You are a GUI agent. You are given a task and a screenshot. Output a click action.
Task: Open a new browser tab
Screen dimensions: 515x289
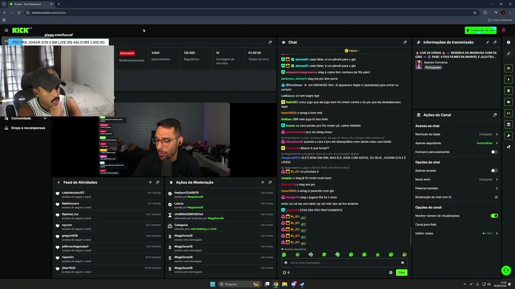(59, 4)
